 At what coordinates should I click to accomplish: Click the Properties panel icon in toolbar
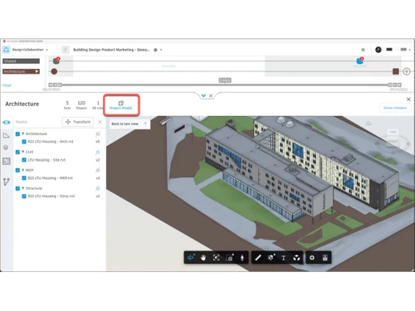tap(325, 258)
